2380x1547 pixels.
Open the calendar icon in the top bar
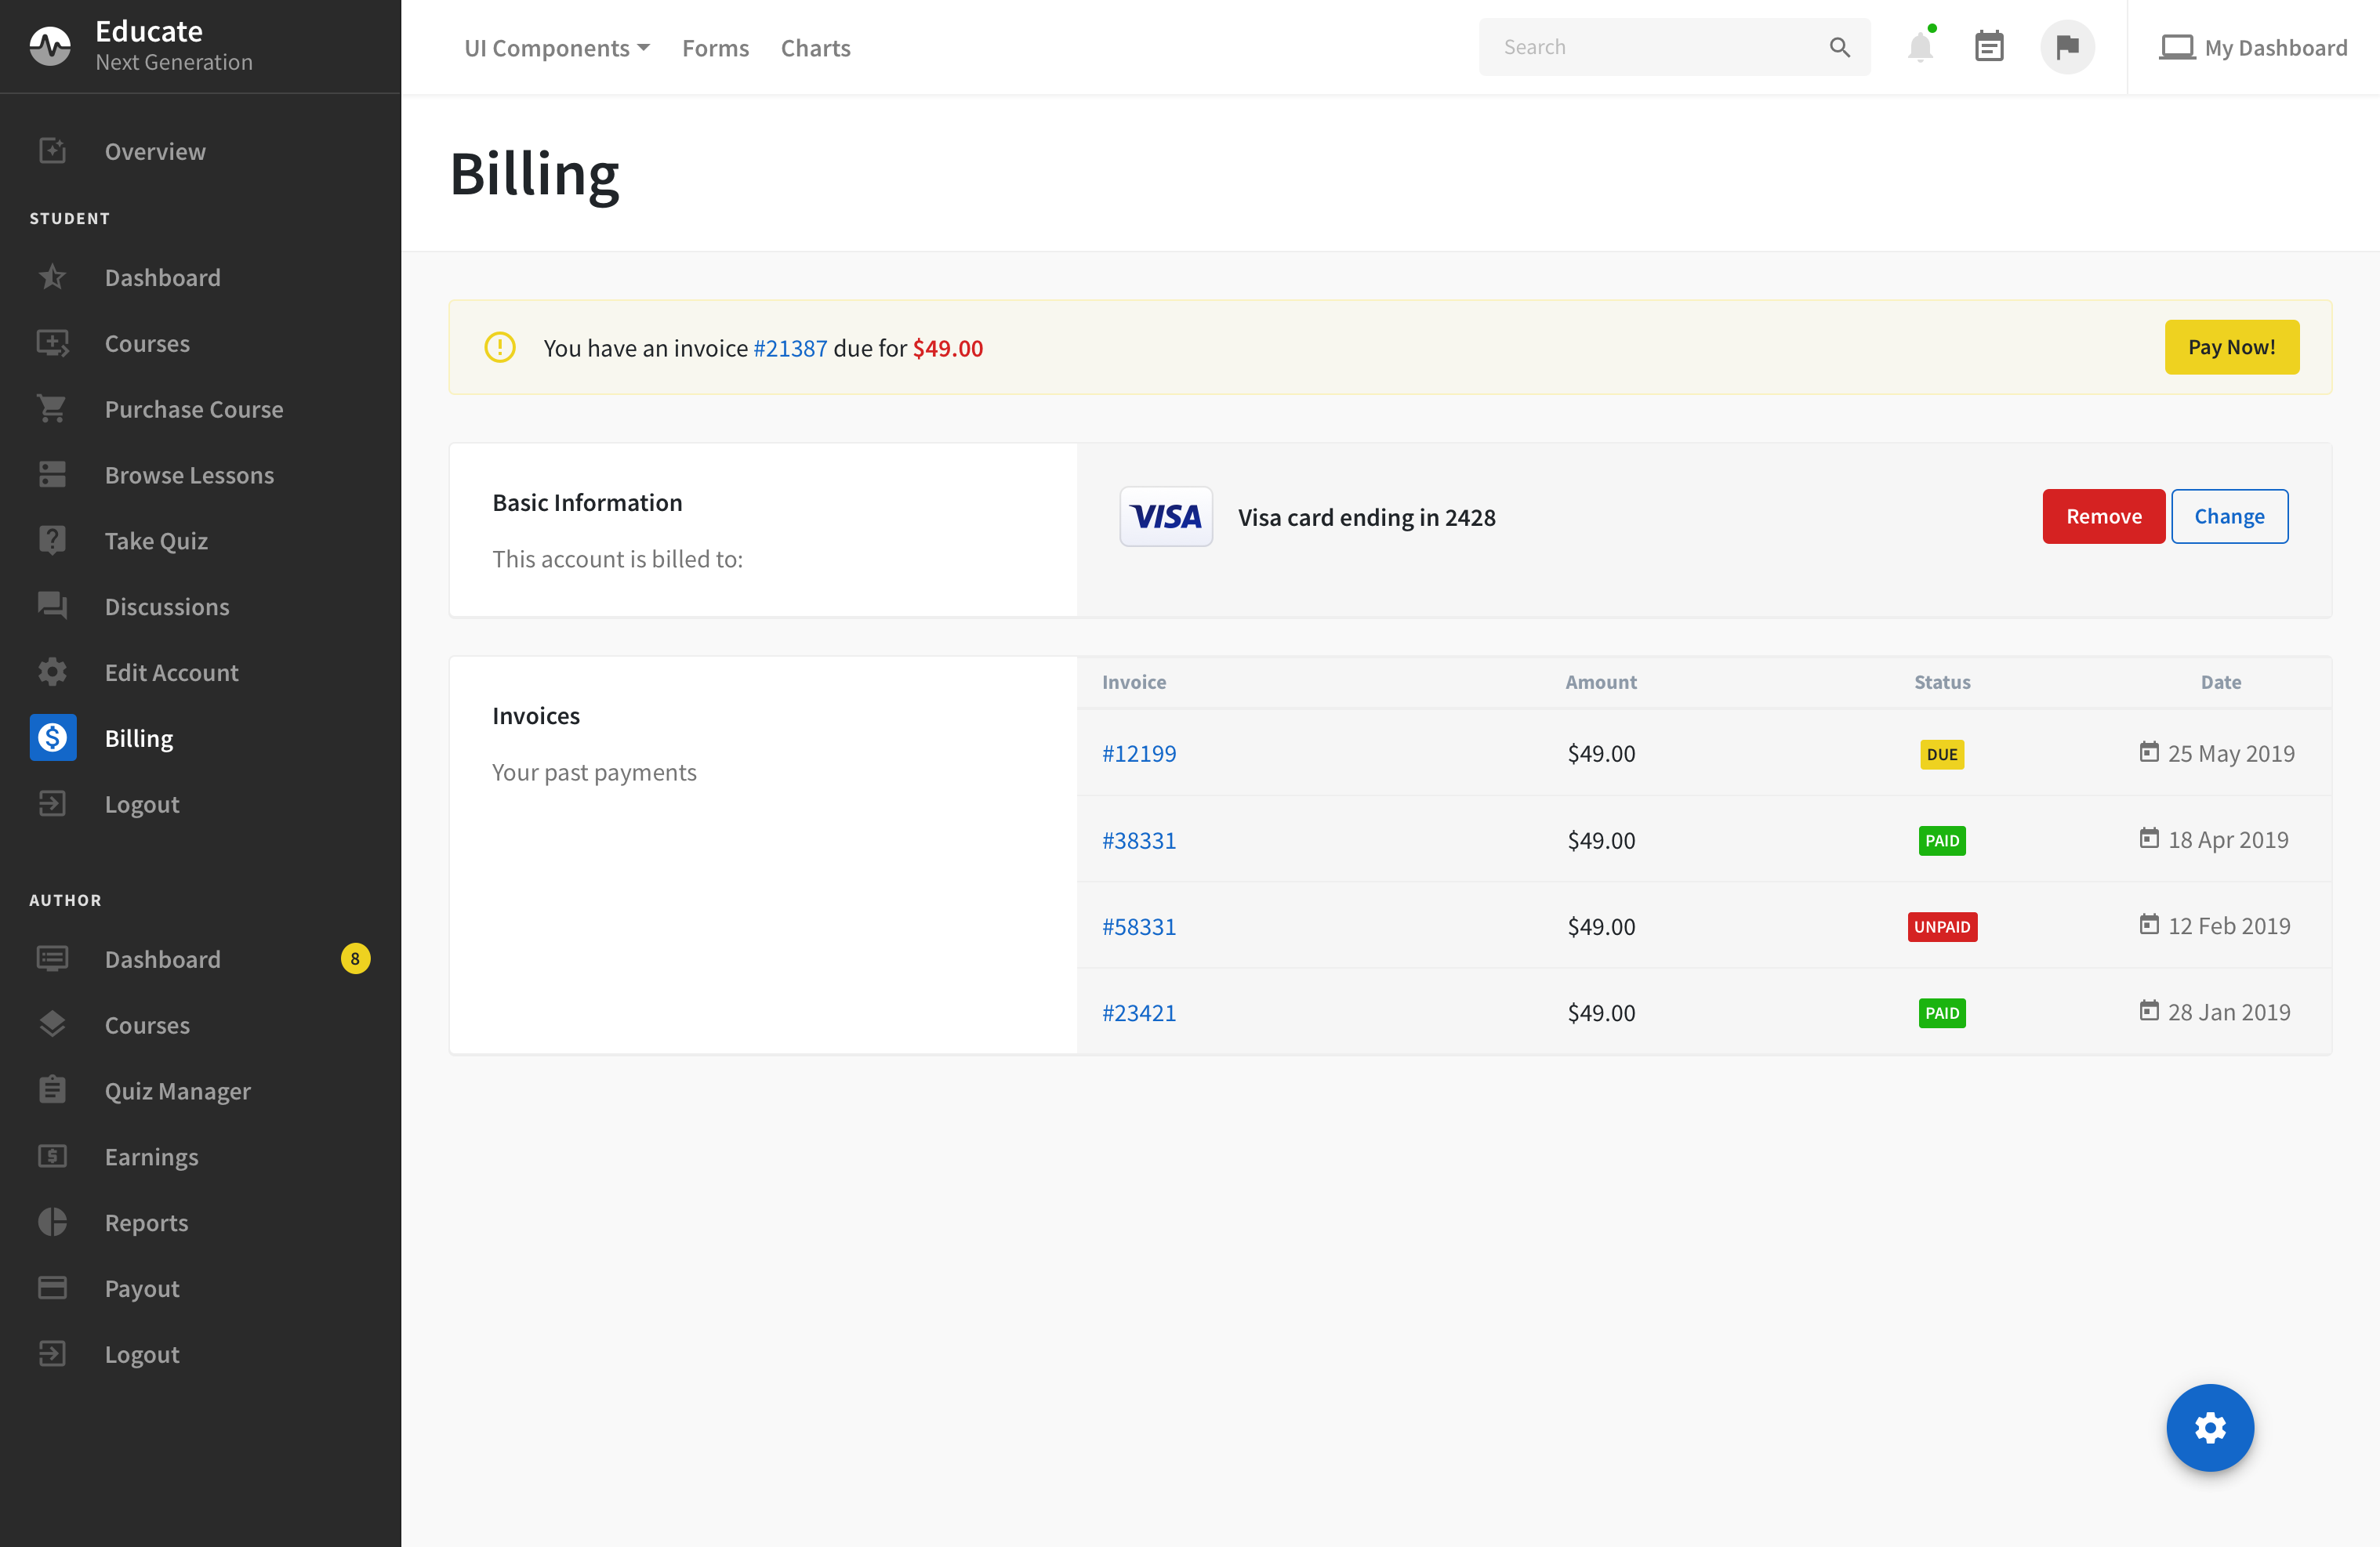pos(1989,47)
